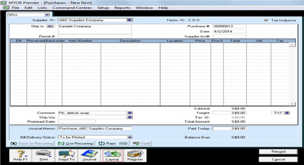The width and height of the screenshot is (304, 165).
Task: Click the C.O.D. terms text
Action: point(194,20)
